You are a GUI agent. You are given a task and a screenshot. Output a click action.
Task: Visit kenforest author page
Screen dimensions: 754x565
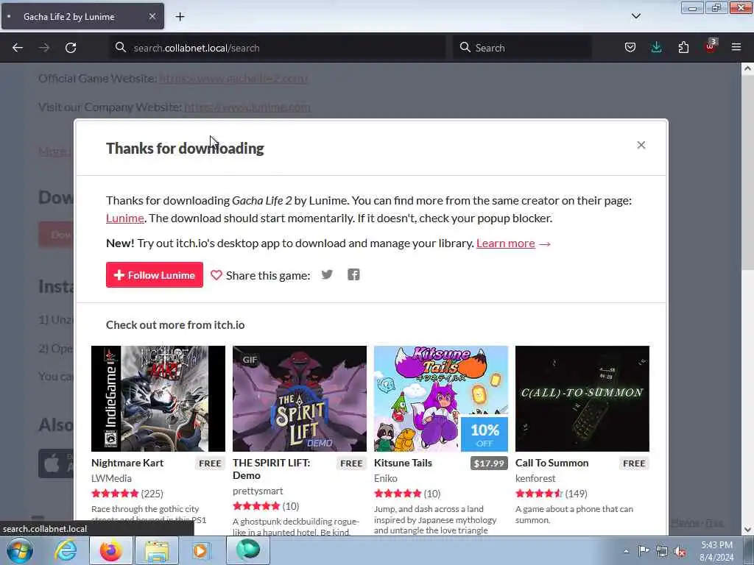[x=535, y=478]
